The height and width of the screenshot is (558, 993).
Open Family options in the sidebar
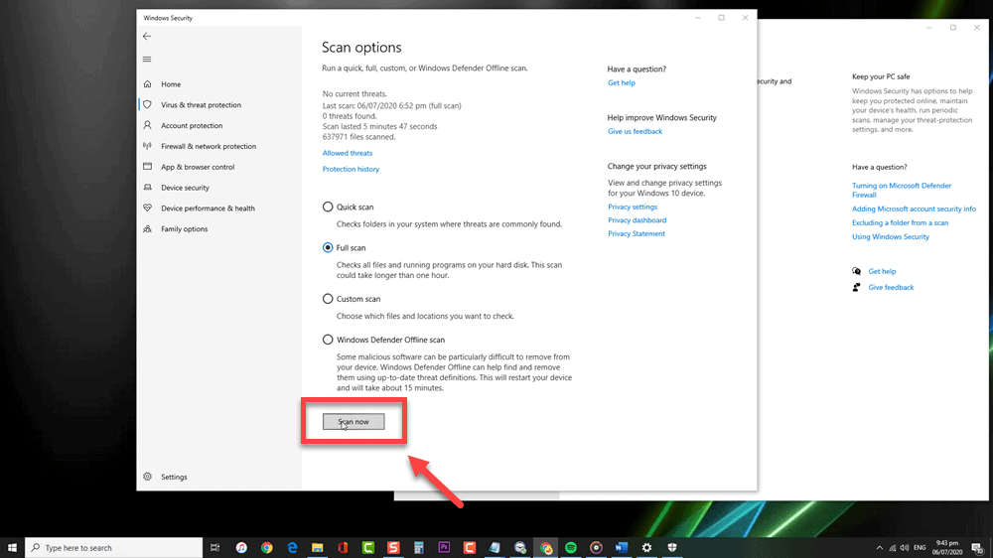pos(185,229)
